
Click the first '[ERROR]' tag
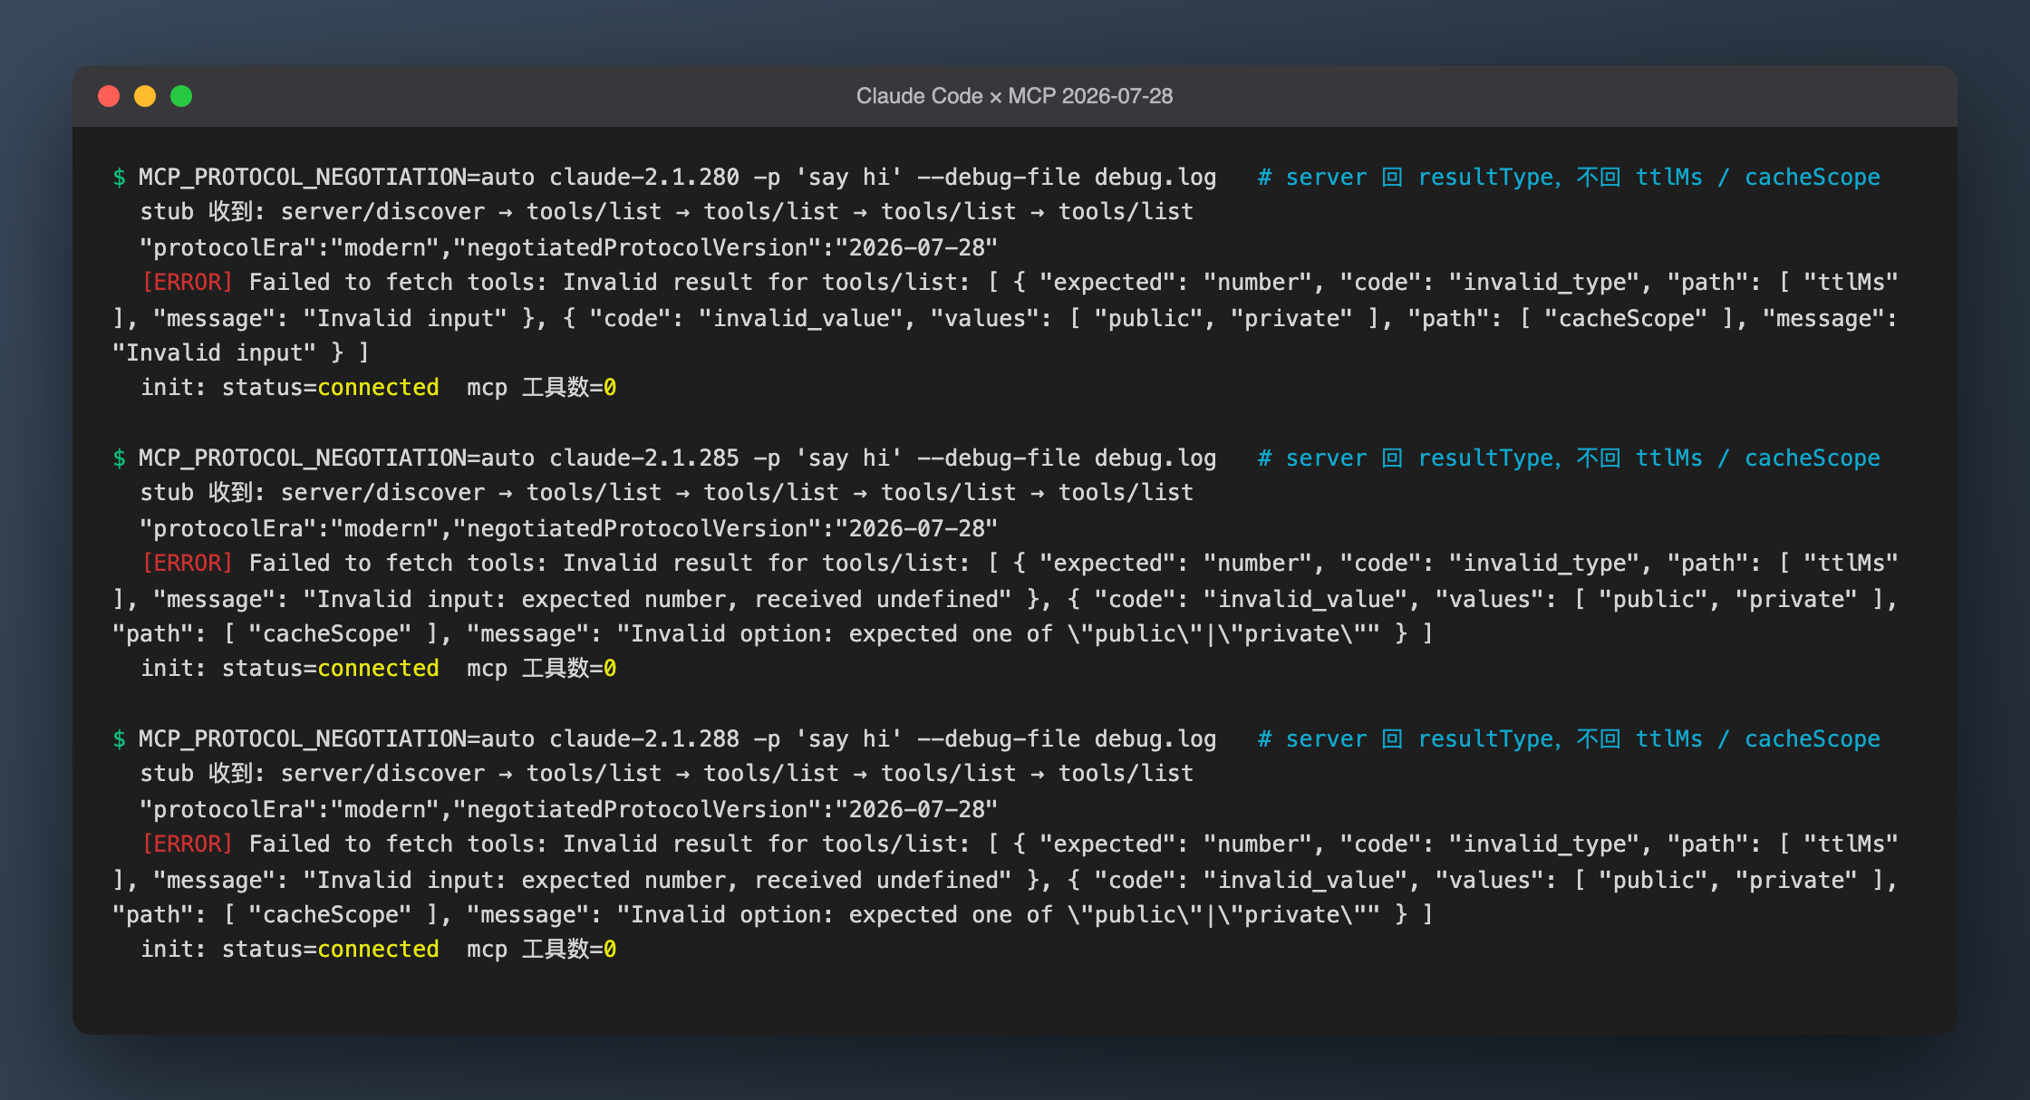188,282
